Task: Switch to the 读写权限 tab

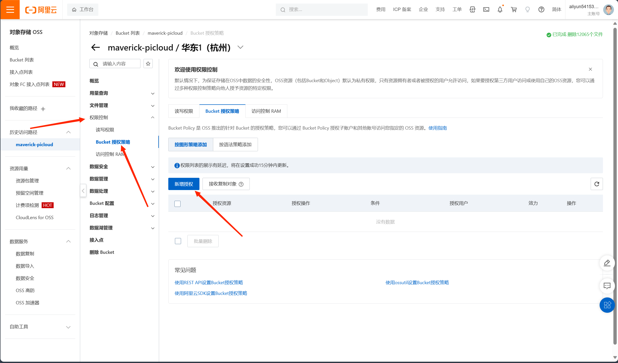Action: [x=184, y=111]
